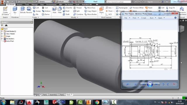Open Photo Viewer Print menu
Screen dimensions: 187x105
point(136,18)
